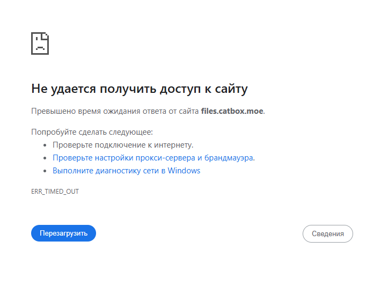The width and height of the screenshot is (381, 285).
Task: Click the word ожидания in the timeout message
Action: 122,111
